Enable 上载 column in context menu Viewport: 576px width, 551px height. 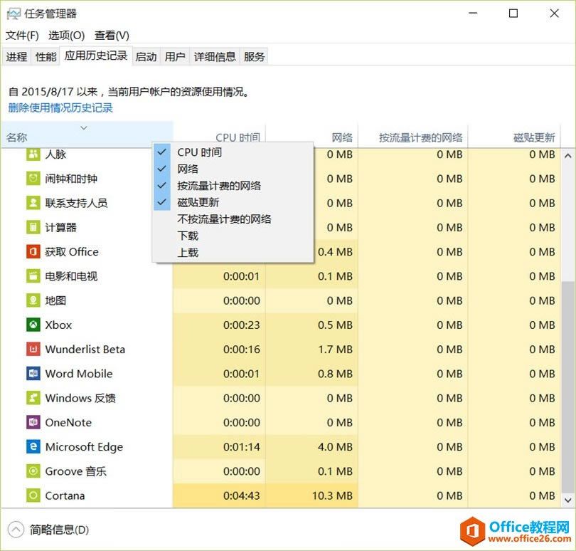click(x=233, y=252)
